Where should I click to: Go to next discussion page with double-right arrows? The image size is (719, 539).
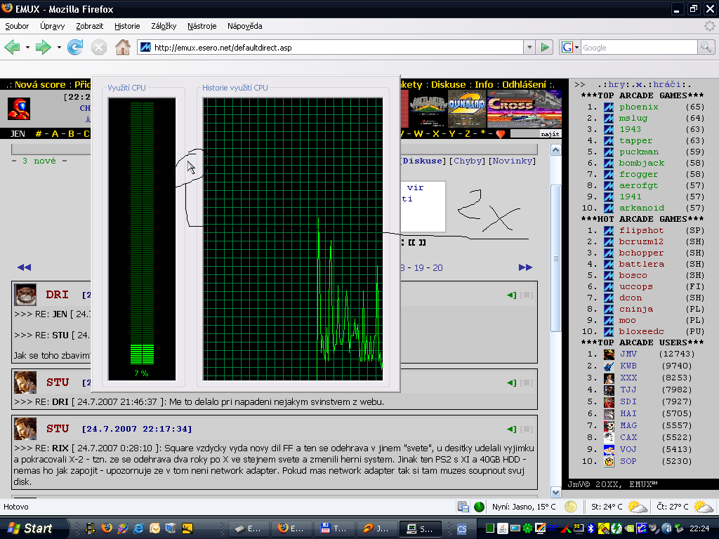525,267
